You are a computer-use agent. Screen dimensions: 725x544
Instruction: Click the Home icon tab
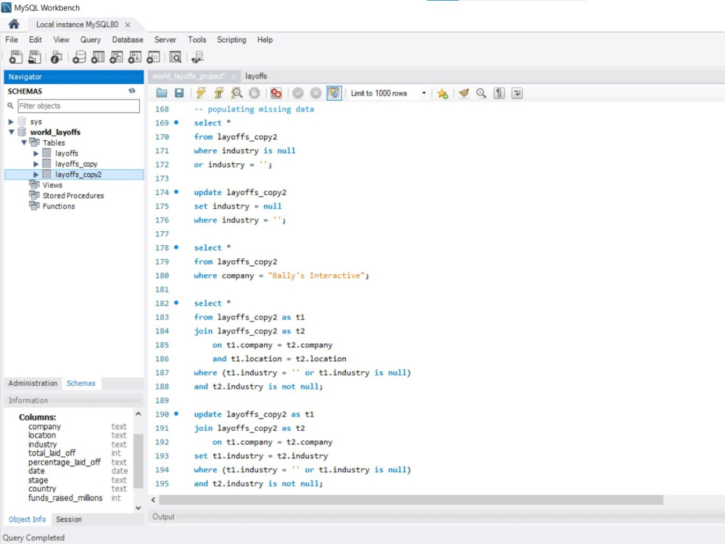click(14, 24)
